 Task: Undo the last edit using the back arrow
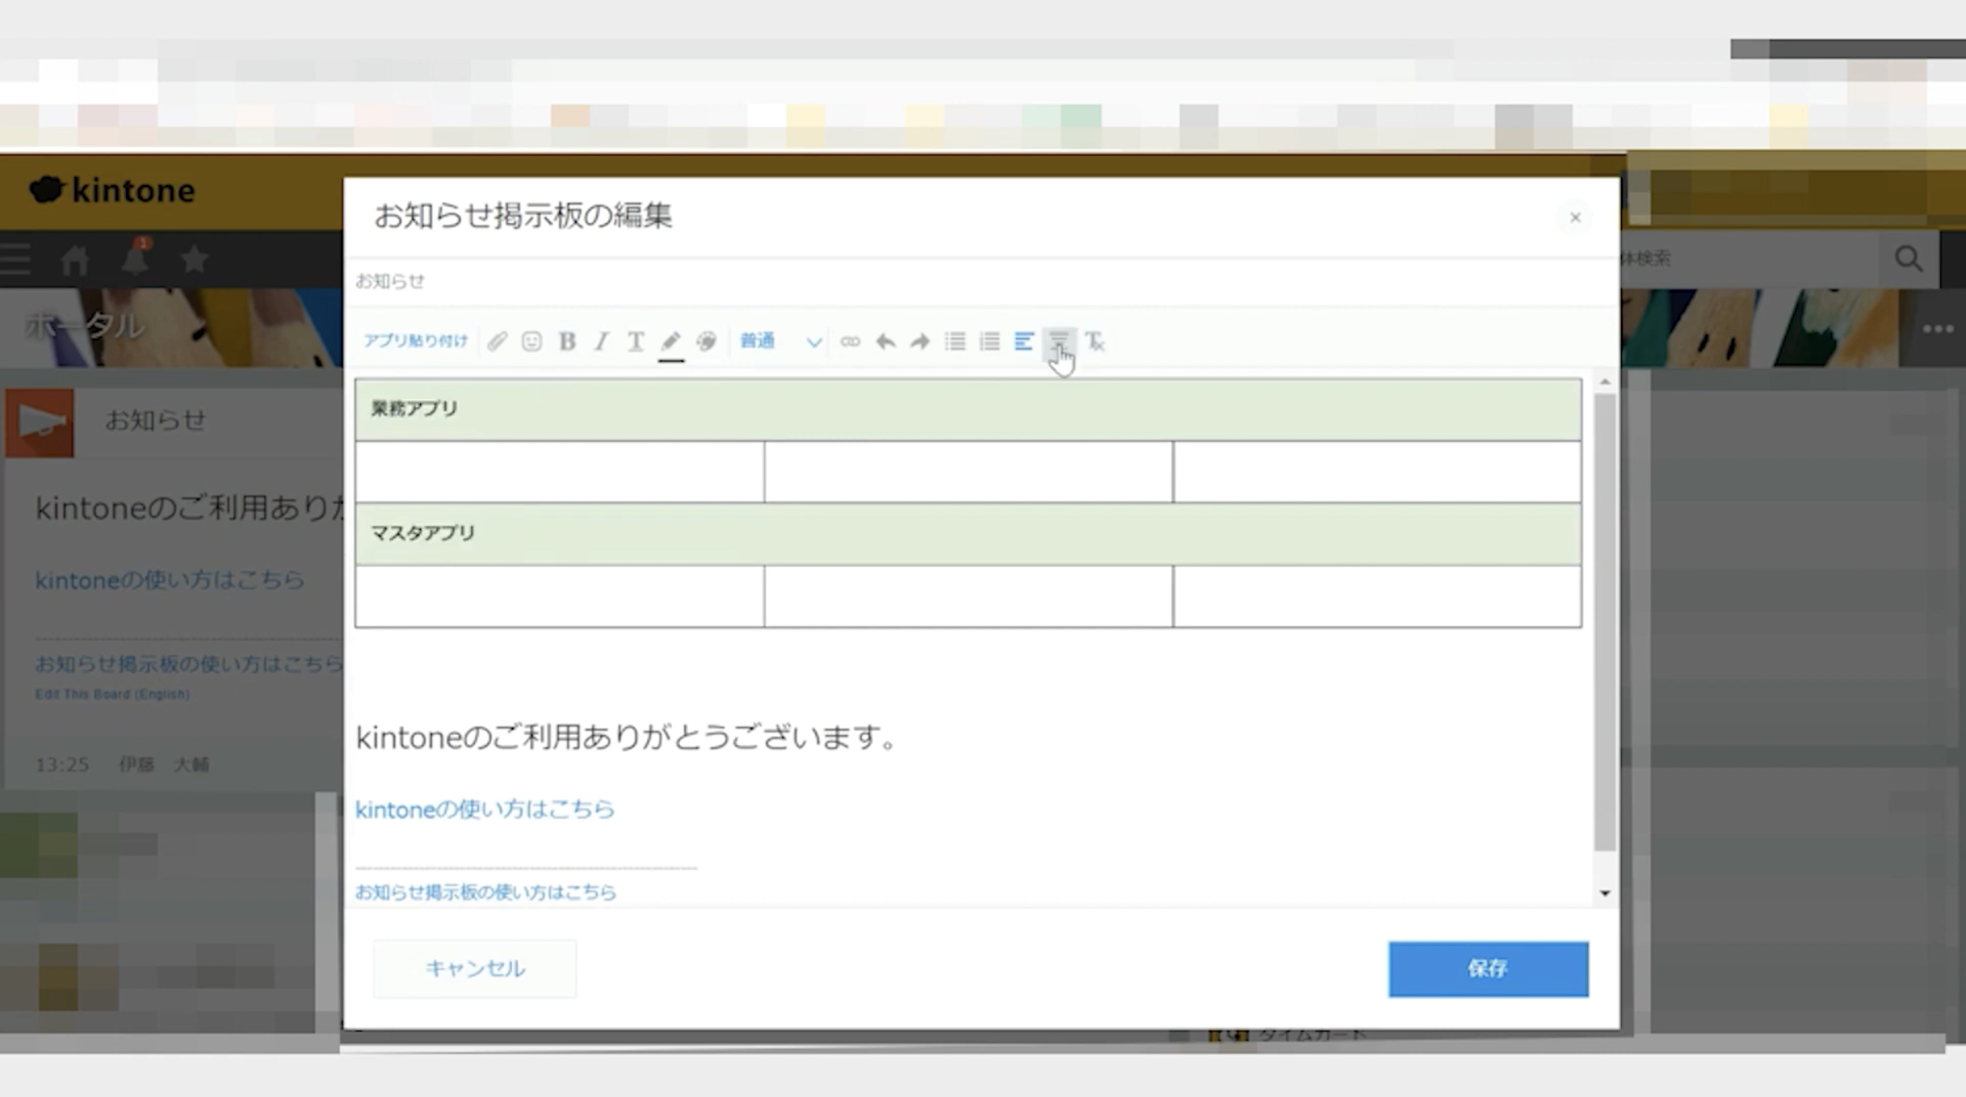pyautogui.click(x=885, y=341)
